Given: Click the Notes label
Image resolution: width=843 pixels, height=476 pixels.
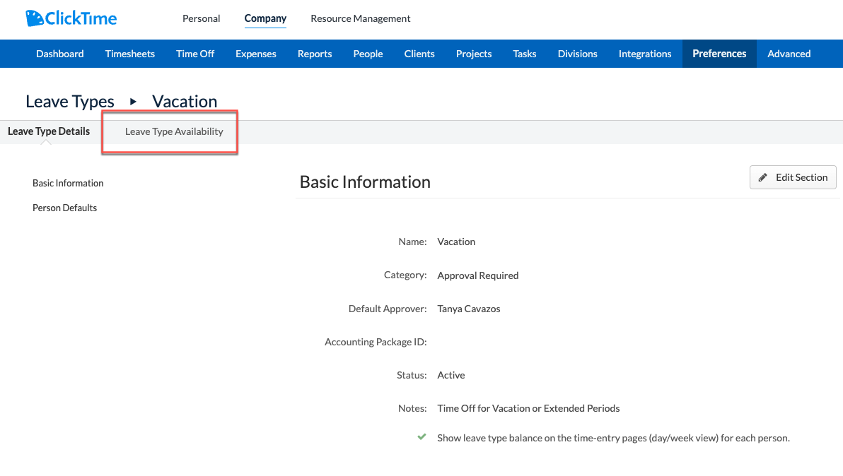Looking at the screenshot, I should (412, 408).
